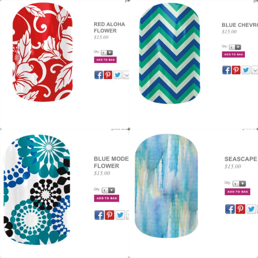Open the Blue Mode Flower product title
Viewport: 258px width, 258px height.
[111, 162]
